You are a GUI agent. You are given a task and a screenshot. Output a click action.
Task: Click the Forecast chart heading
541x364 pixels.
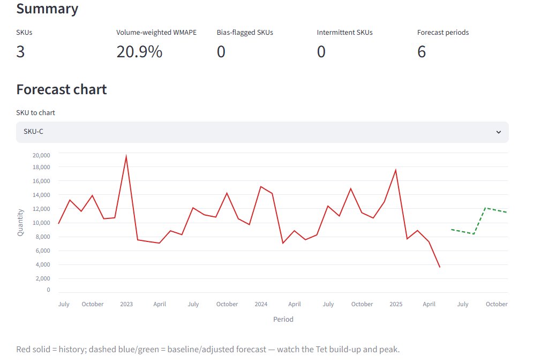tap(62, 89)
